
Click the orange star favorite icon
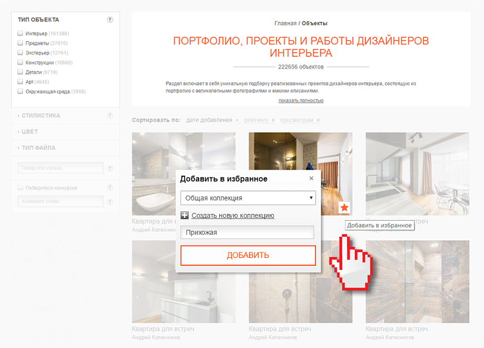pyautogui.click(x=345, y=207)
